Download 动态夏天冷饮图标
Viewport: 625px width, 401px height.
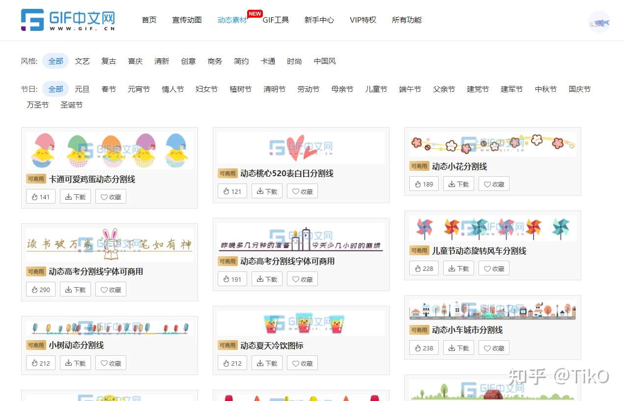(266, 363)
